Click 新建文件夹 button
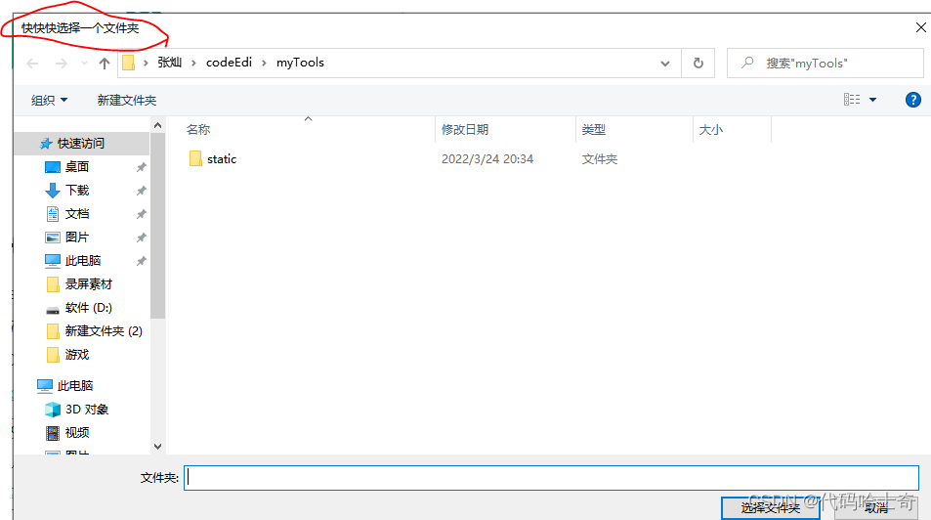 coord(127,101)
